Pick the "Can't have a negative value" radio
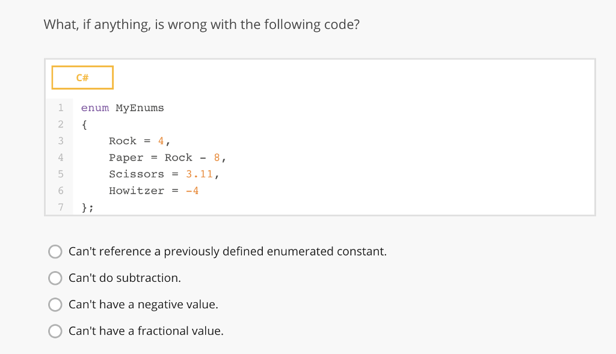This screenshot has width=616, height=354. (x=55, y=304)
